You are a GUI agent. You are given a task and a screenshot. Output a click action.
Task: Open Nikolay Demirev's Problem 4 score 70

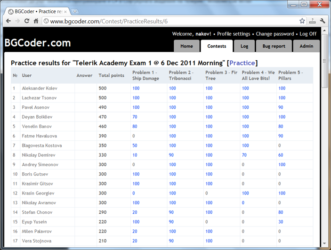244,155
